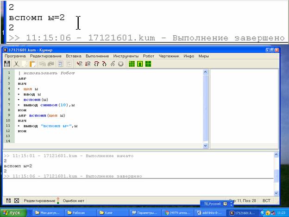Click the output panel scrollbar thumb
Image resolution: width=289 pixels, height=217 pixels.
coord(276,176)
